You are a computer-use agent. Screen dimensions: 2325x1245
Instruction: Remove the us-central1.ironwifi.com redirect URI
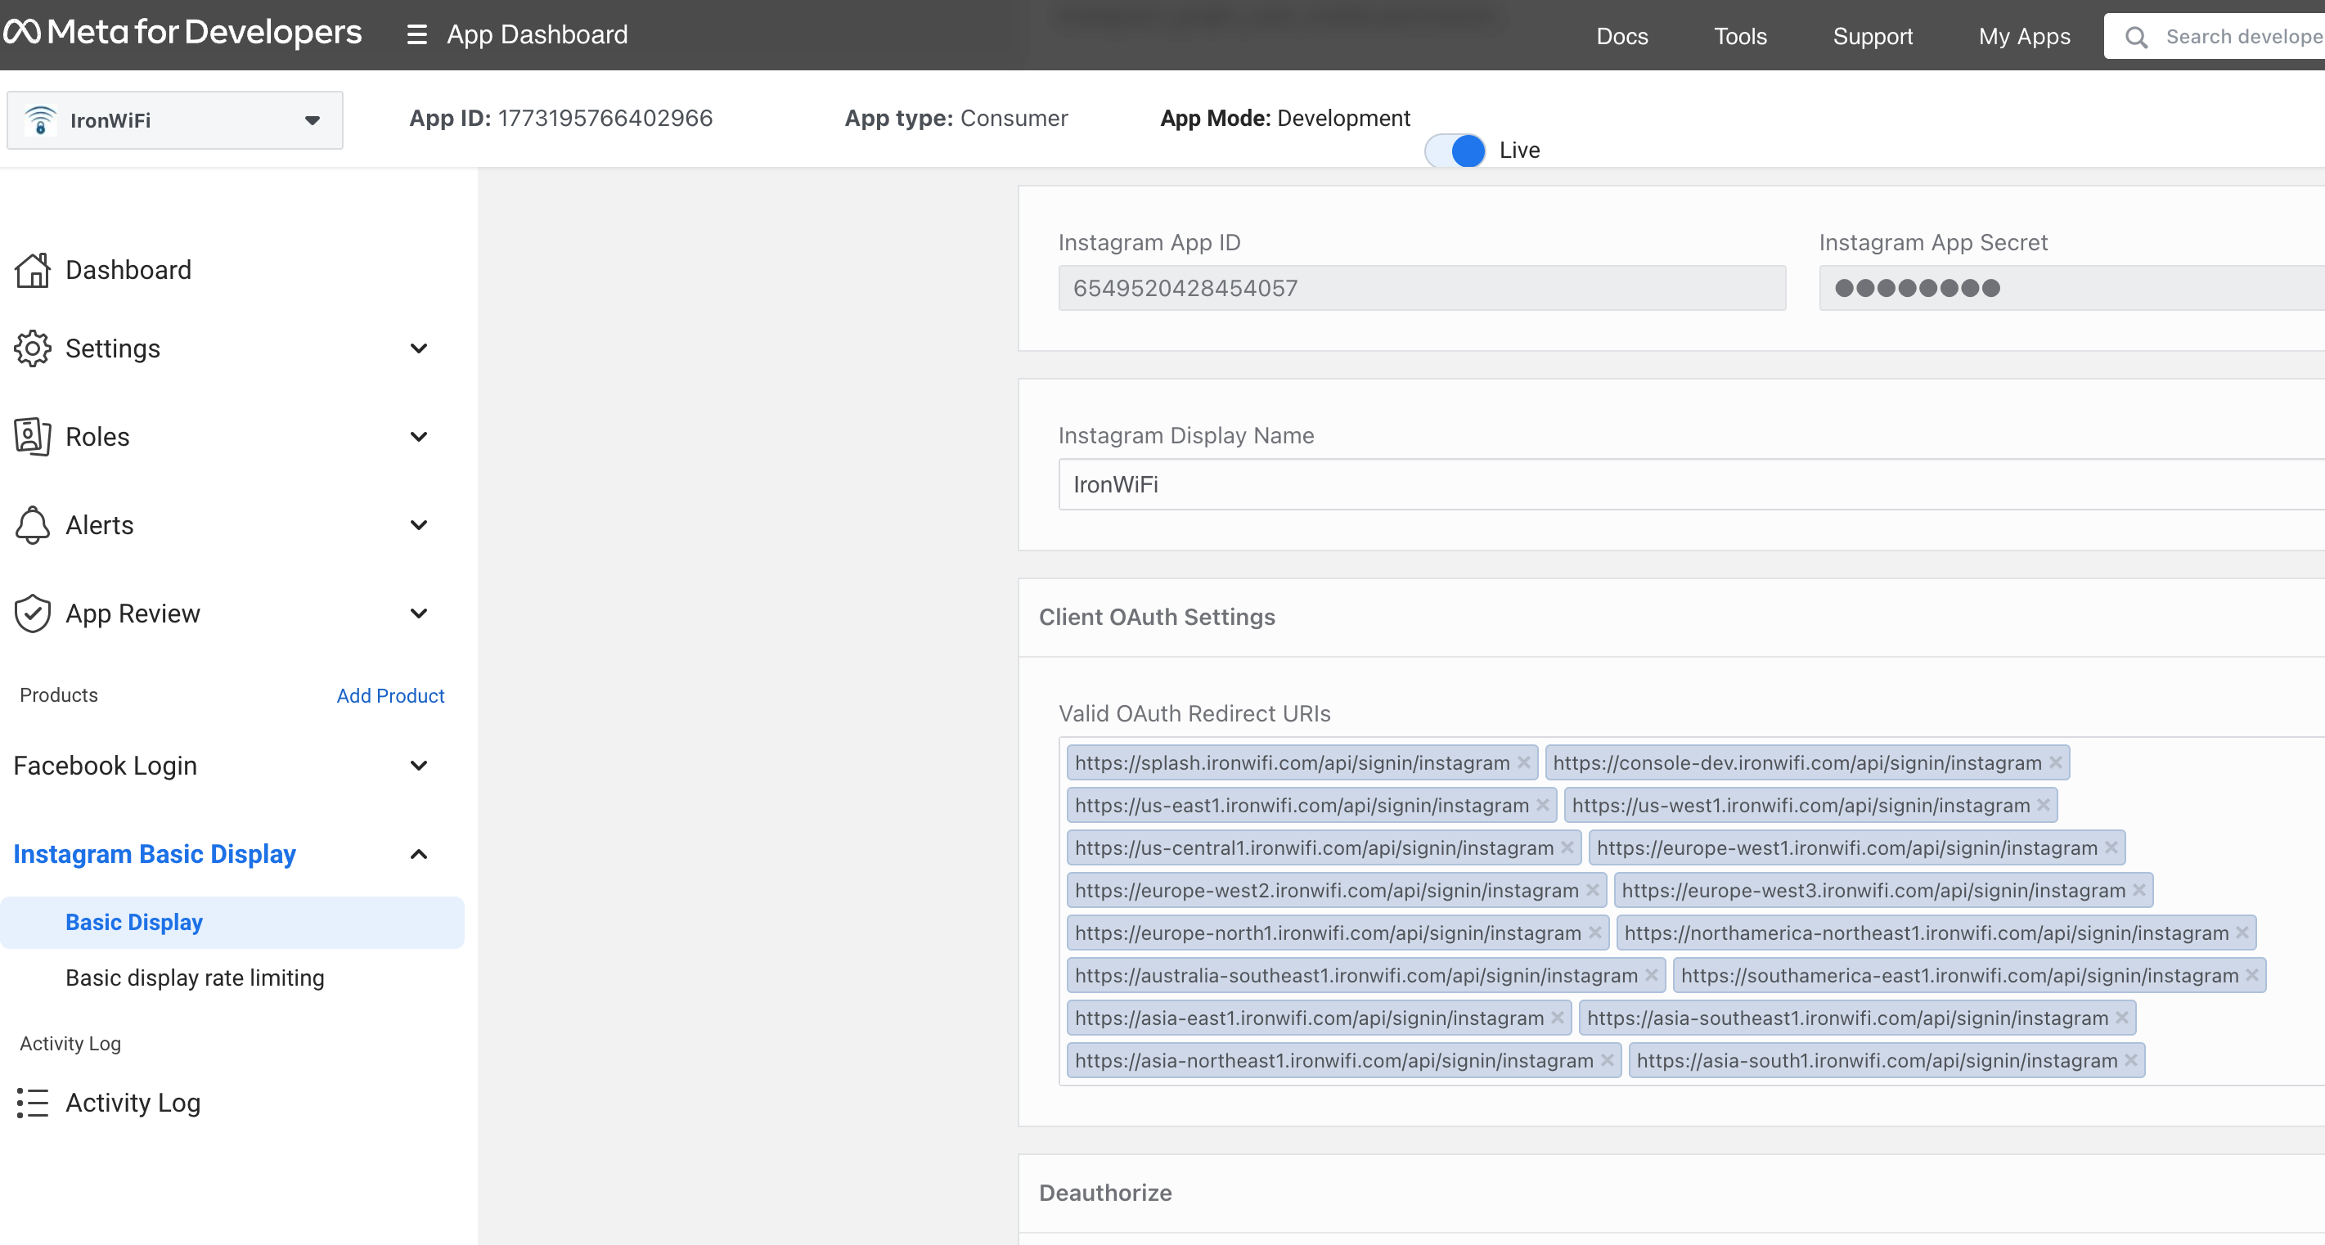[x=1567, y=847]
